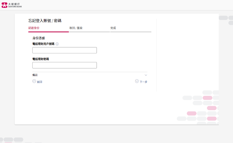Proceed using the 下一步 link text
This screenshot has height=143, width=233.
click(143, 82)
